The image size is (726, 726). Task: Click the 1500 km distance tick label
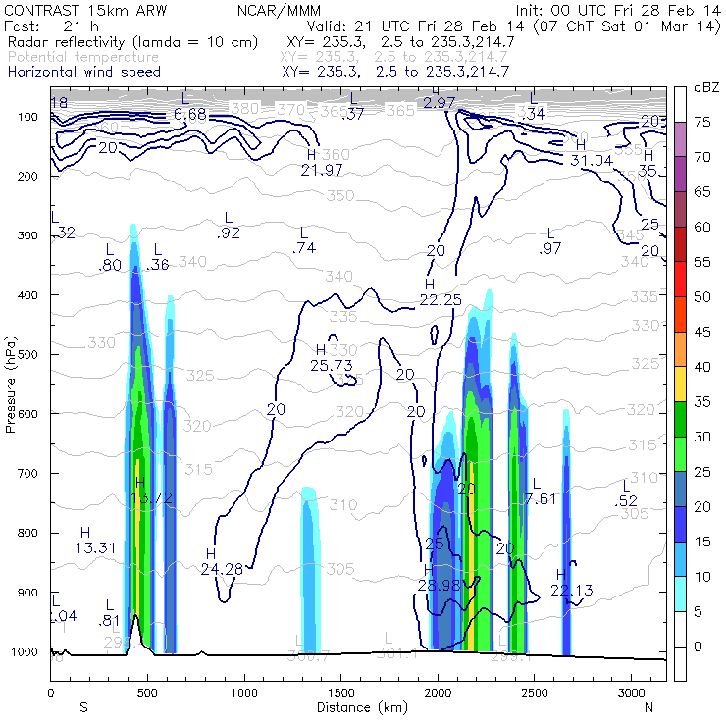tap(341, 693)
